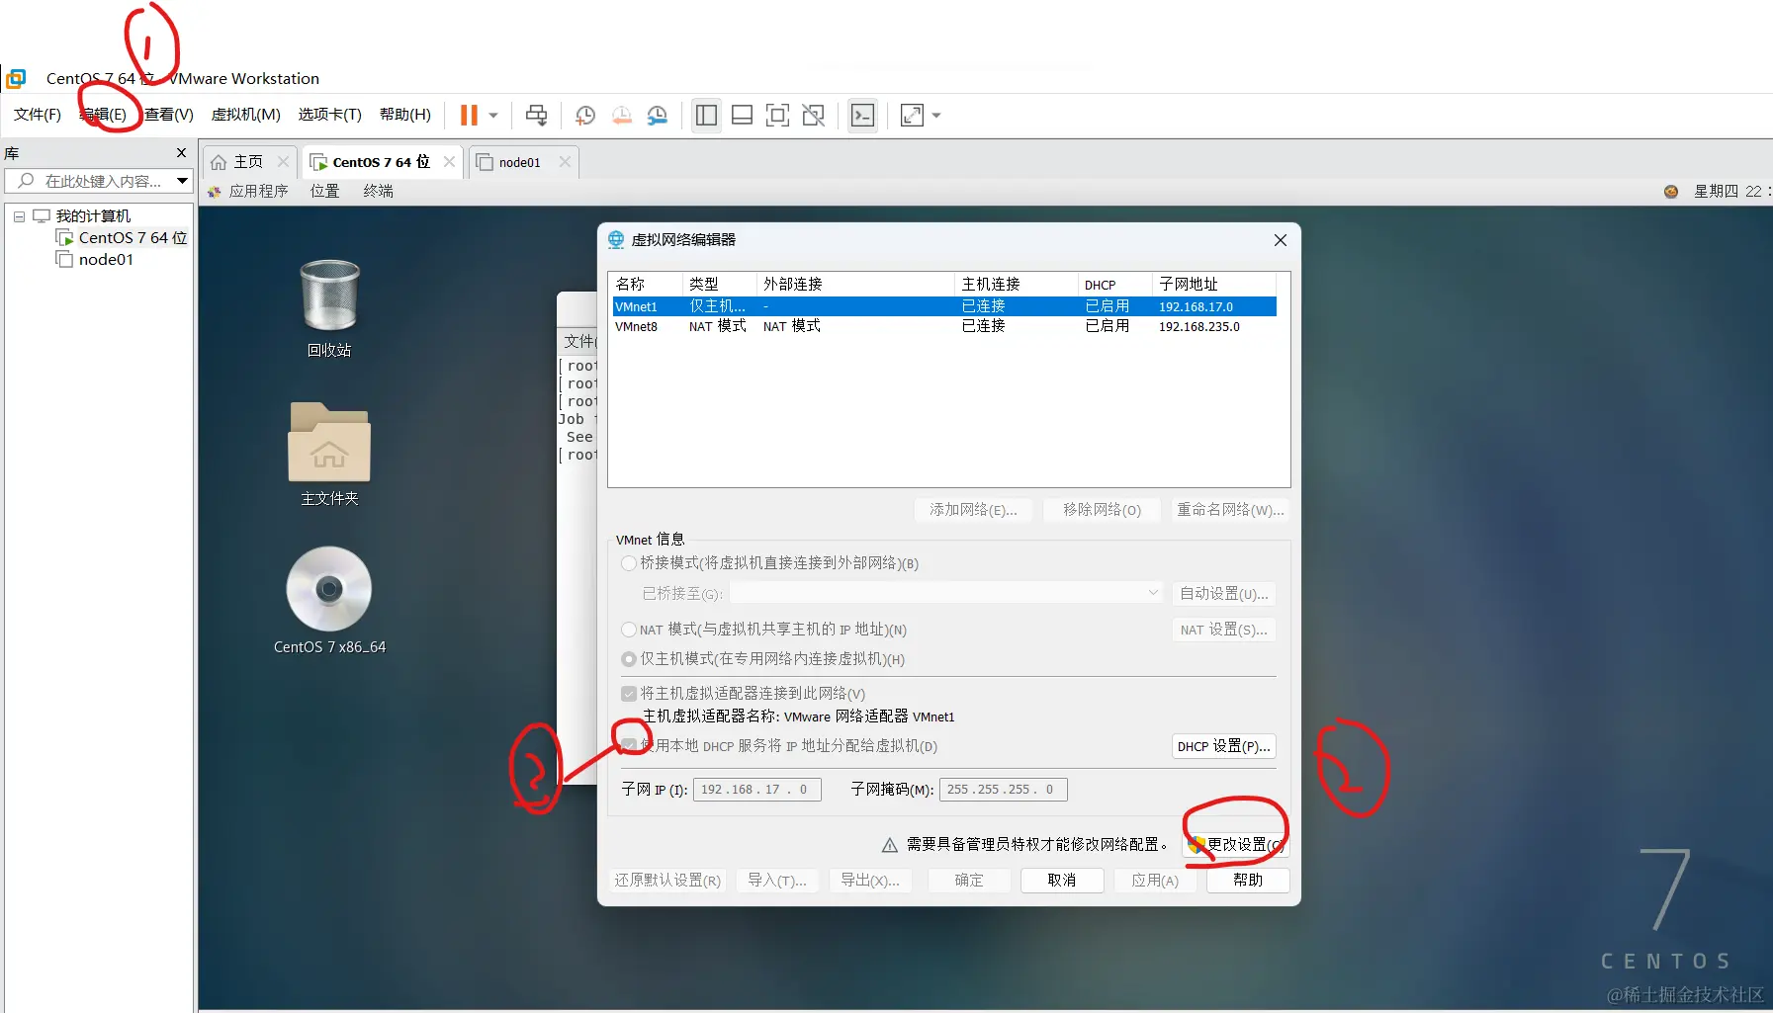
Task: Pause the virtual machine from the toolbar
Action: pos(469,116)
